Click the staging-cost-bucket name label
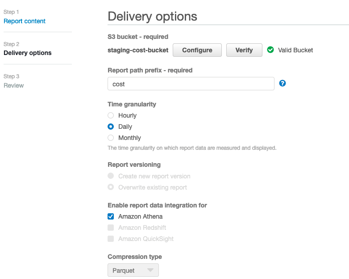Image resolution: width=349 pixels, height=279 pixels. tap(138, 50)
